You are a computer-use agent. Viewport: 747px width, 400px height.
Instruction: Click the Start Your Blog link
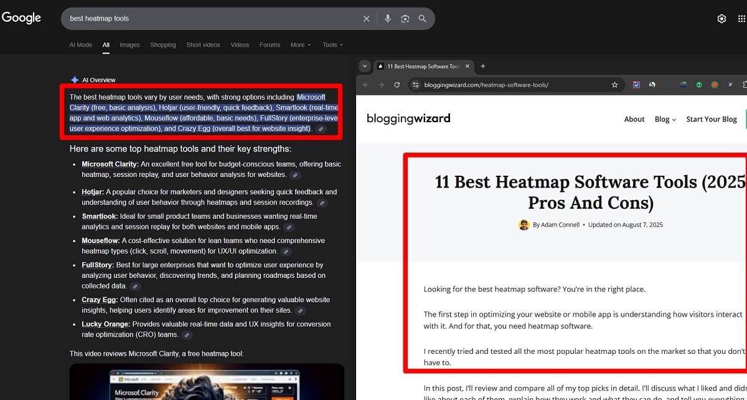[711, 119]
